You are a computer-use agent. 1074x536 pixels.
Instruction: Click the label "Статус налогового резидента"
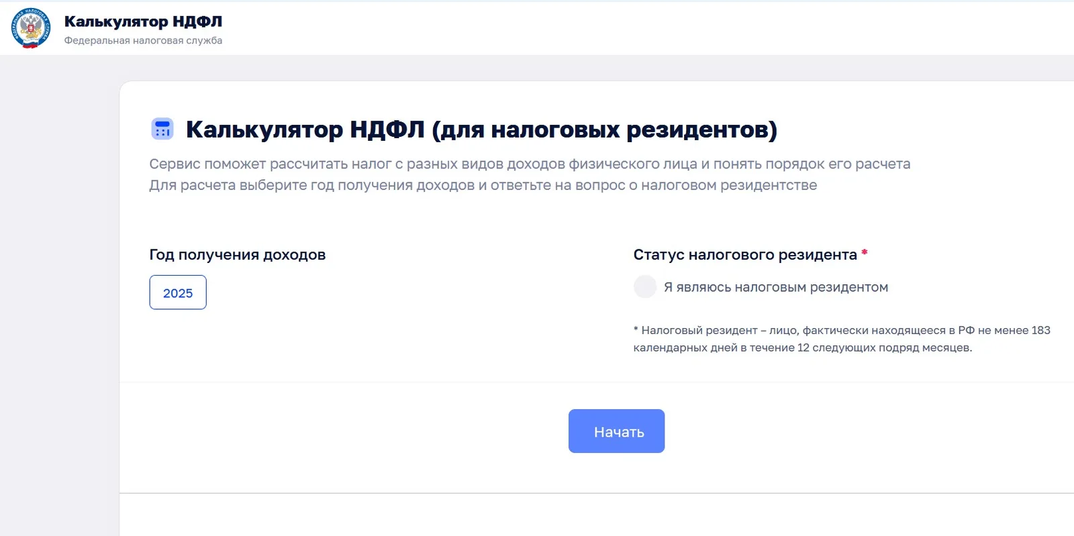click(745, 255)
